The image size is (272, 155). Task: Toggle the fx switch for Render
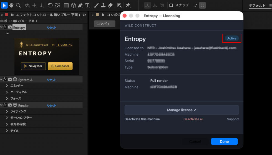[5, 105]
